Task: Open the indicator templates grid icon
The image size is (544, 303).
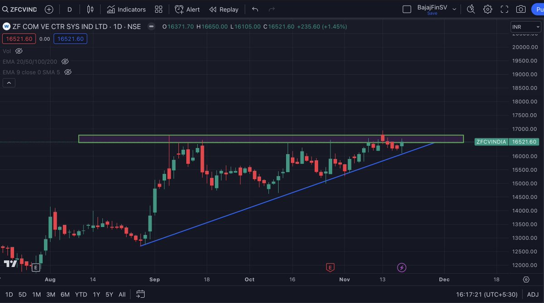Action: tap(158, 9)
